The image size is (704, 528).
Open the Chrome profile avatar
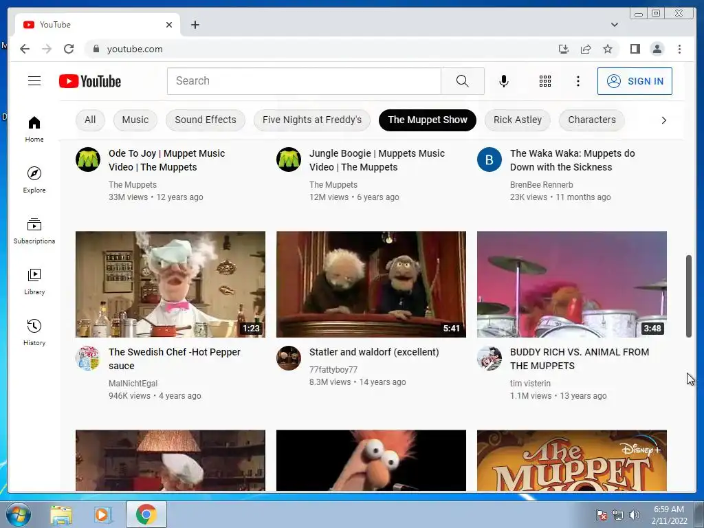point(657,49)
